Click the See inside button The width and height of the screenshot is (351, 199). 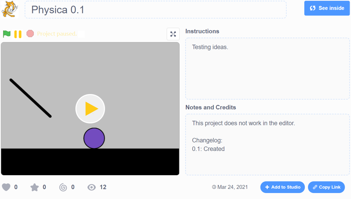click(327, 8)
